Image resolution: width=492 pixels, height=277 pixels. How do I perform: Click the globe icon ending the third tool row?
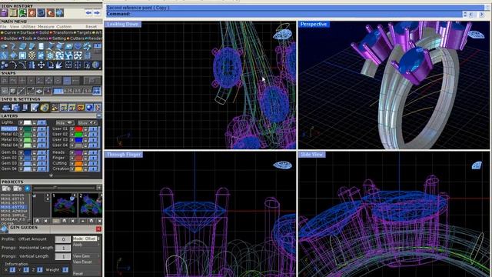coord(97,65)
